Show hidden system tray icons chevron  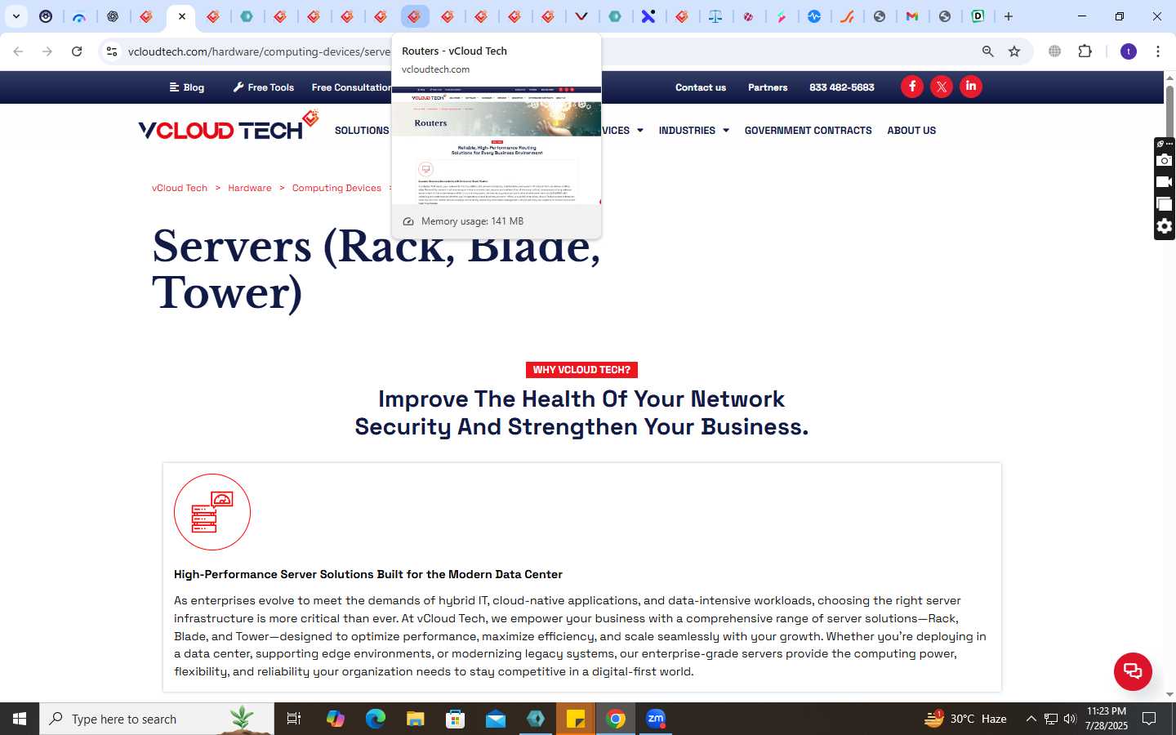(1031, 719)
